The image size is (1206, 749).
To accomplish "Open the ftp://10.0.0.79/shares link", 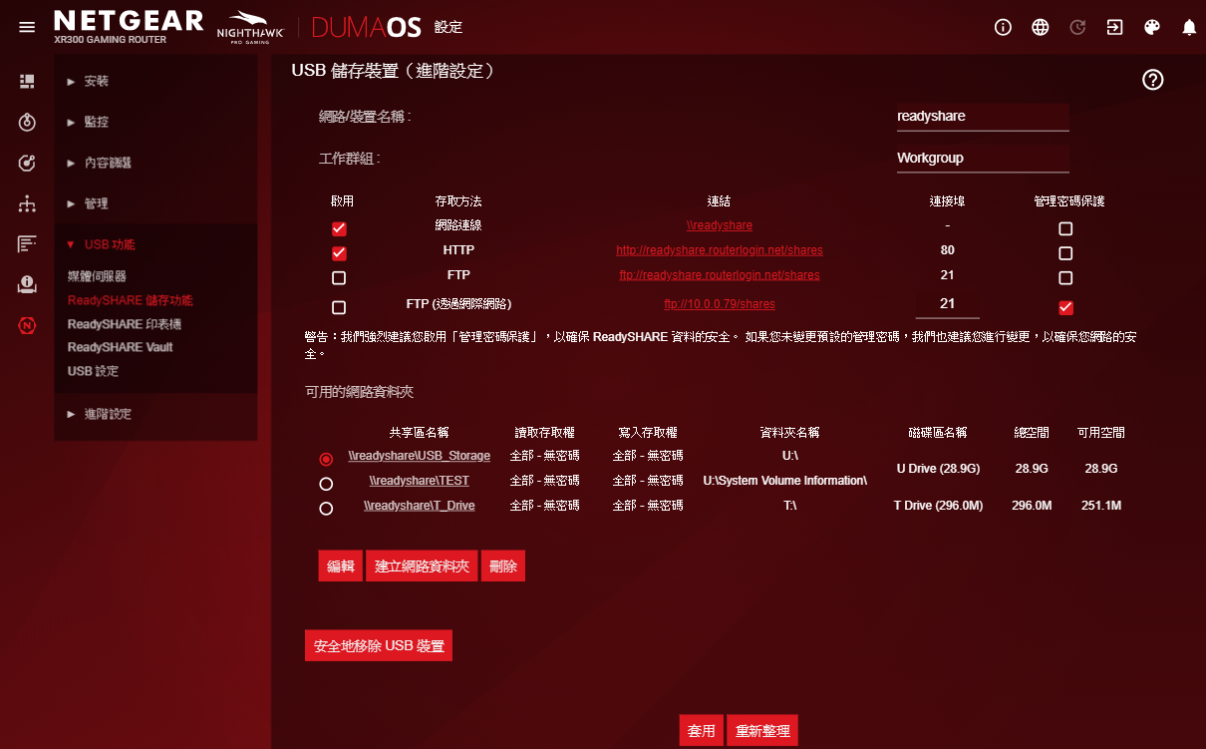I will pos(720,304).
